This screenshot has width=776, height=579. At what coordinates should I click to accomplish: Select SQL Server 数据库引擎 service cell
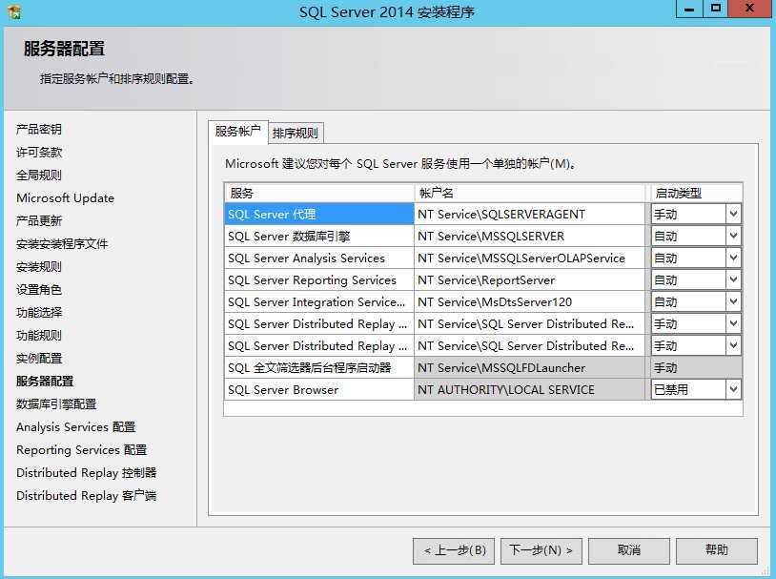click(319, 236)
